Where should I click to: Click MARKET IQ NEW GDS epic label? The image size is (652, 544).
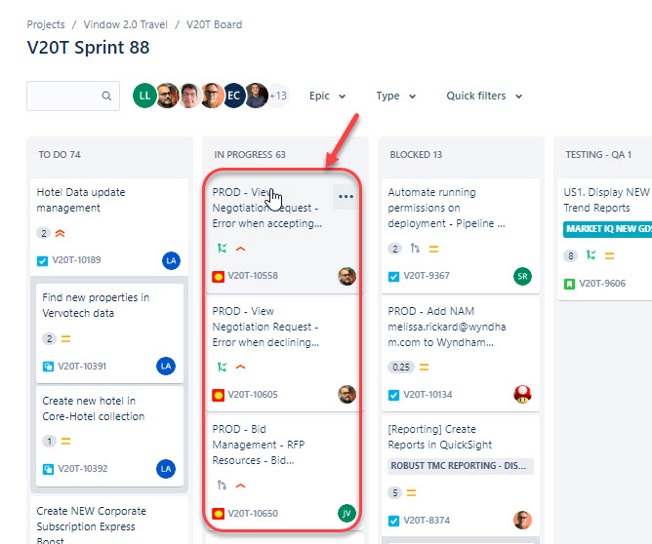(x=608, y=229)
